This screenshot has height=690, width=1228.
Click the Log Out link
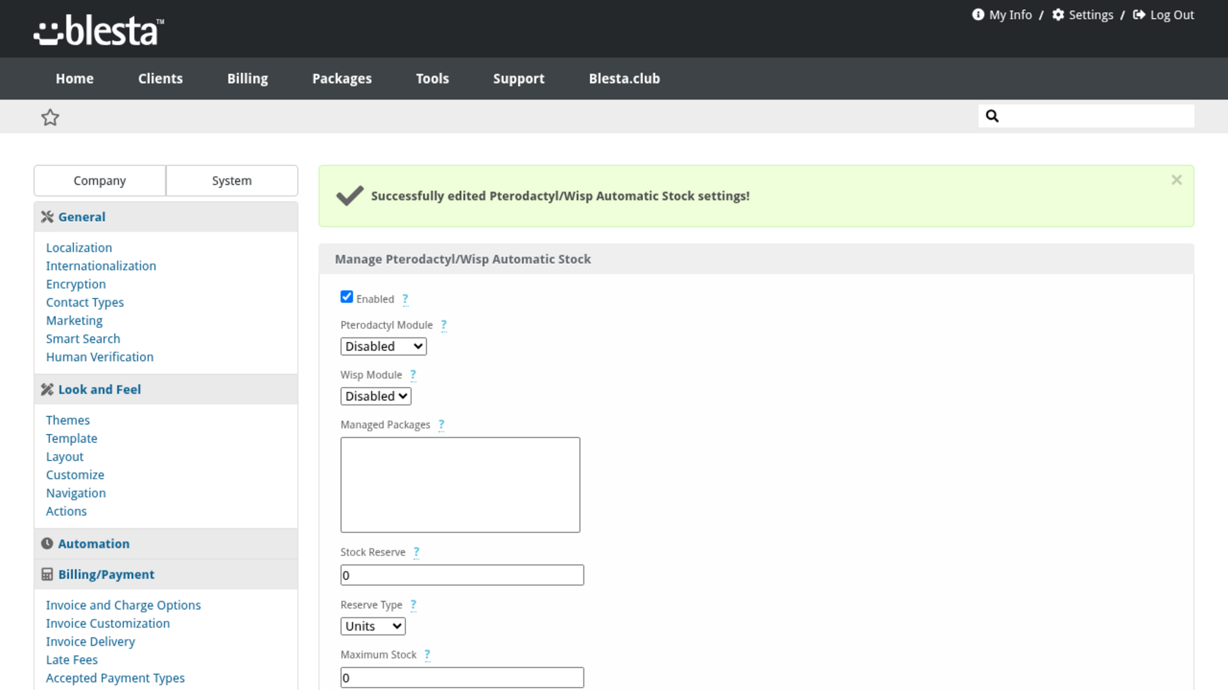point(1172,15)
